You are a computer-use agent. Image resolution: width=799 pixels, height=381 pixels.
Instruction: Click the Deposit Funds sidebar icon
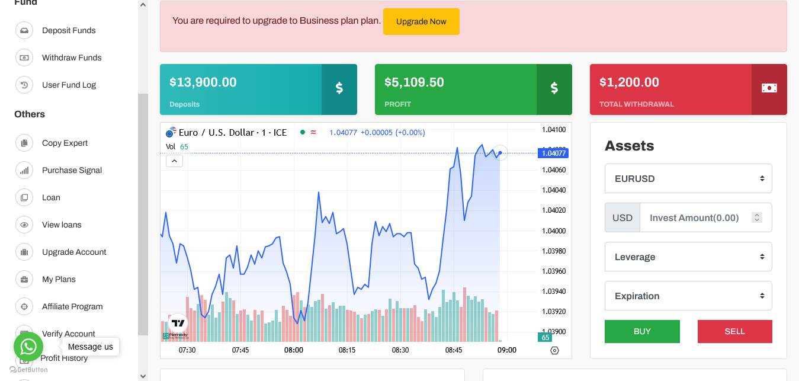click(24, 30)
